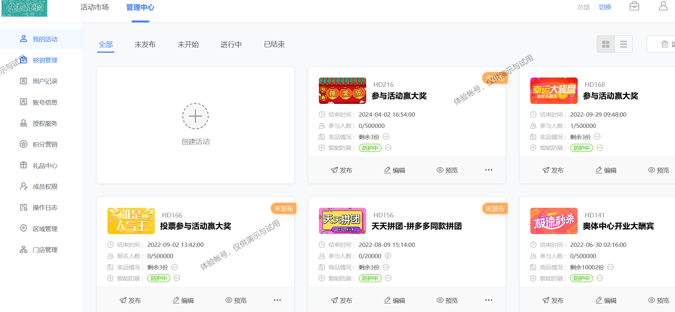Show participant info icon for HD156

click(388, 256)
